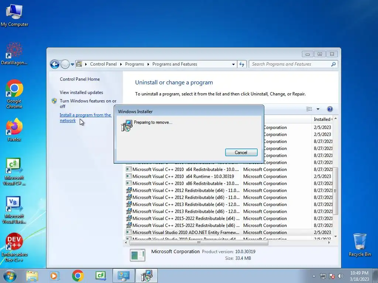This screenshot has height=283, width=378.
Task: Select Visual C++ 2015-2022 Redistributable (x86) row
Action: 228,225
